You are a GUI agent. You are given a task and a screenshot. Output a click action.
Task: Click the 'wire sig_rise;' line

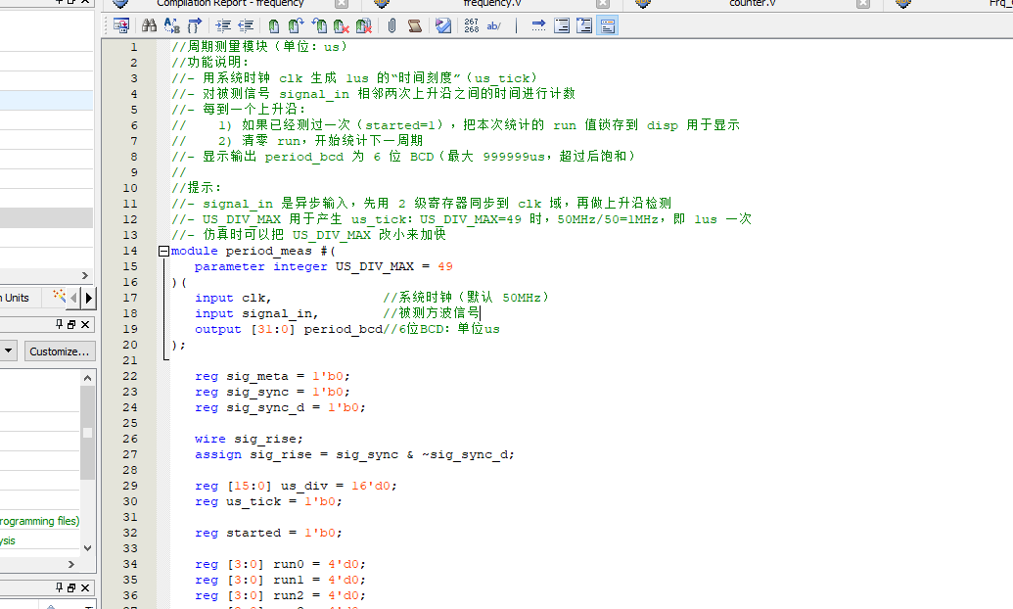click(249, 439)
